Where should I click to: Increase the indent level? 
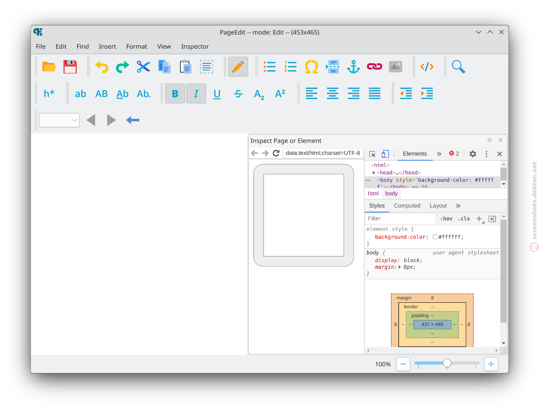pos(427,94)
